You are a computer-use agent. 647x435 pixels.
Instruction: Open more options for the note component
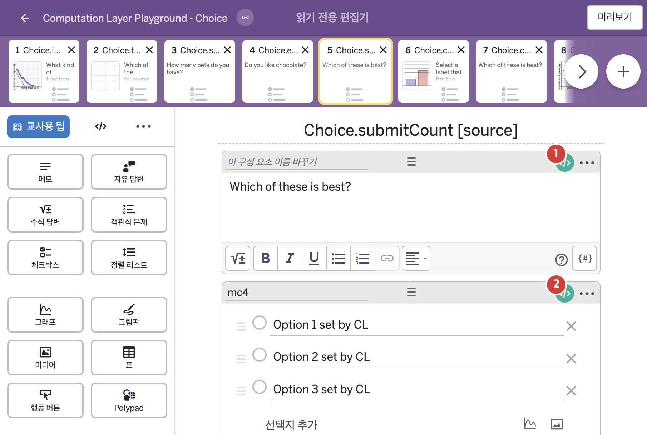[x=587, y=163]
